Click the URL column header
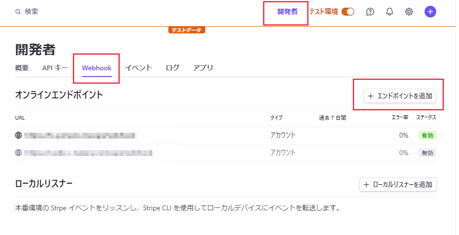Screen dimensions: 459x235 20,118
